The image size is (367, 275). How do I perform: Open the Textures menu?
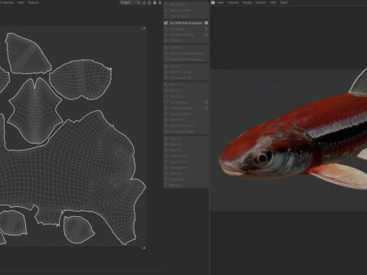click(x=34, y=2)
